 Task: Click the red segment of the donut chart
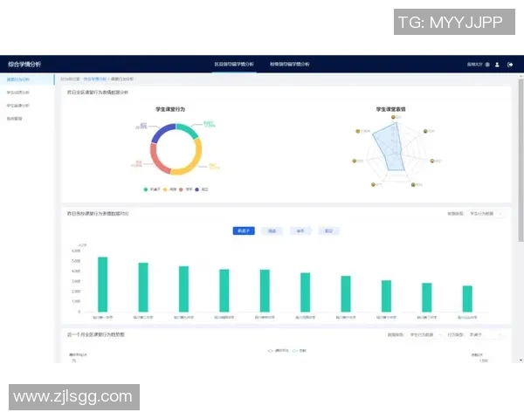tap(155, 158)
